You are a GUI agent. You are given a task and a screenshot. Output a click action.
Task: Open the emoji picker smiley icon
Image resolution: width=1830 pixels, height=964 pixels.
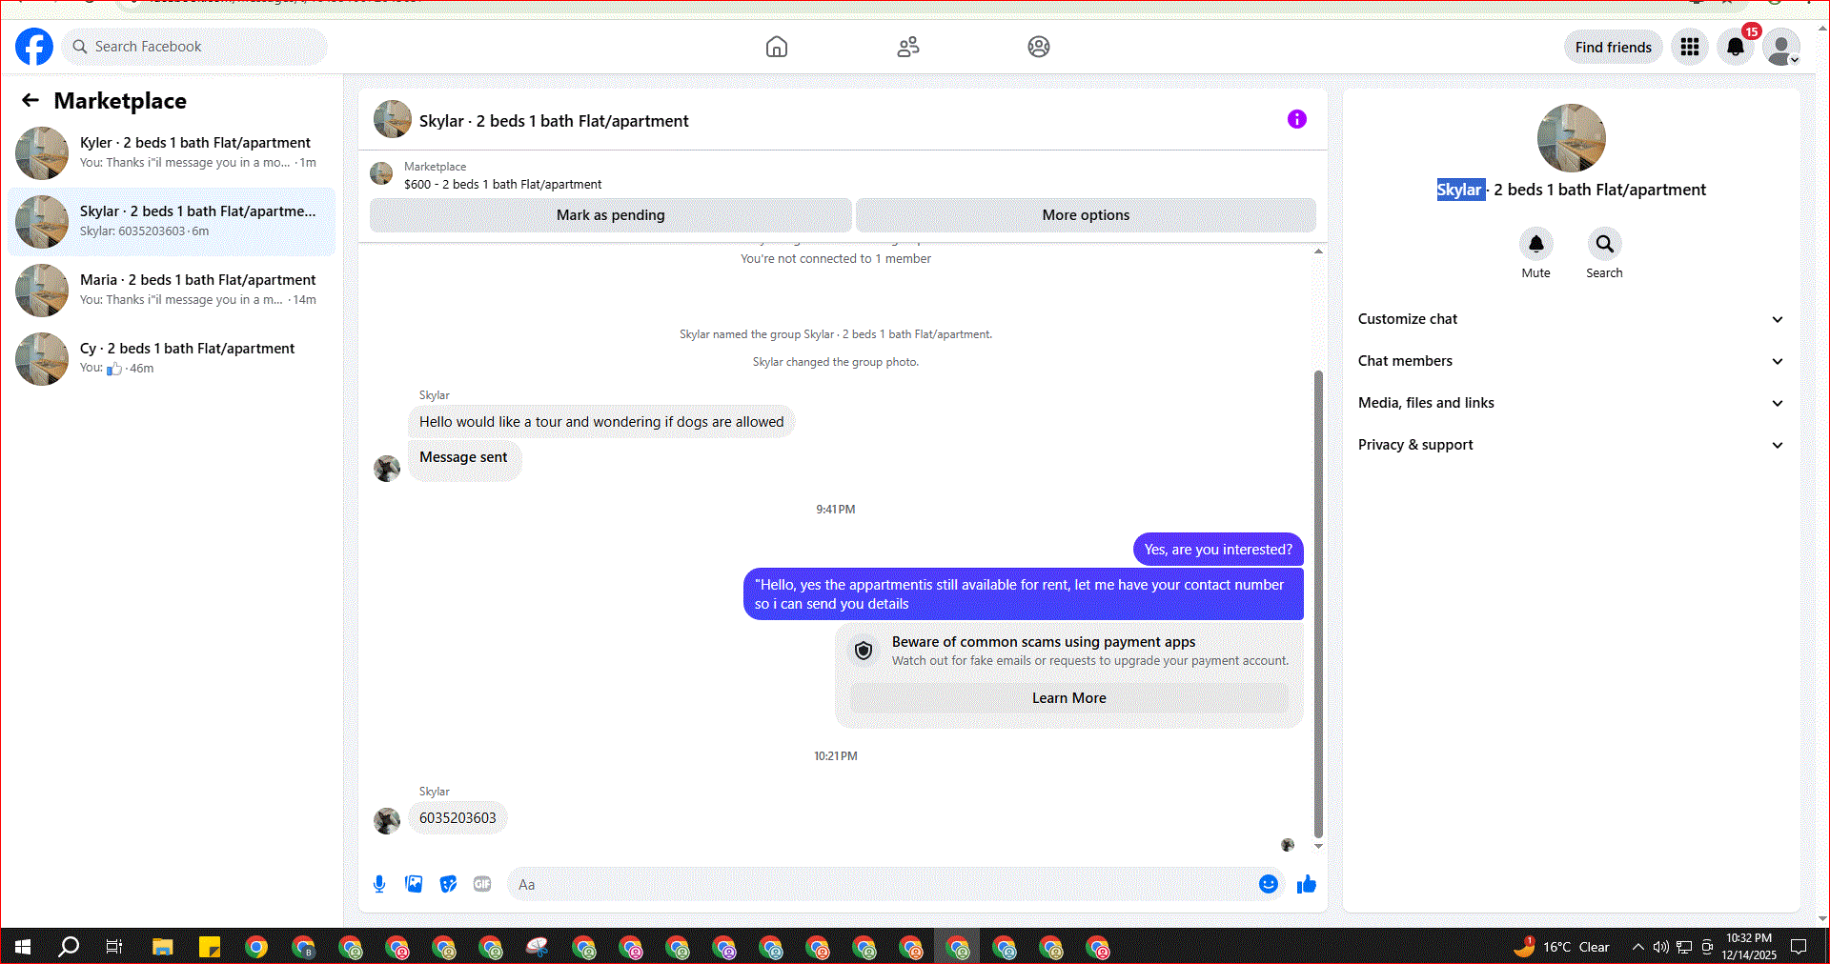click(1269, 884)
